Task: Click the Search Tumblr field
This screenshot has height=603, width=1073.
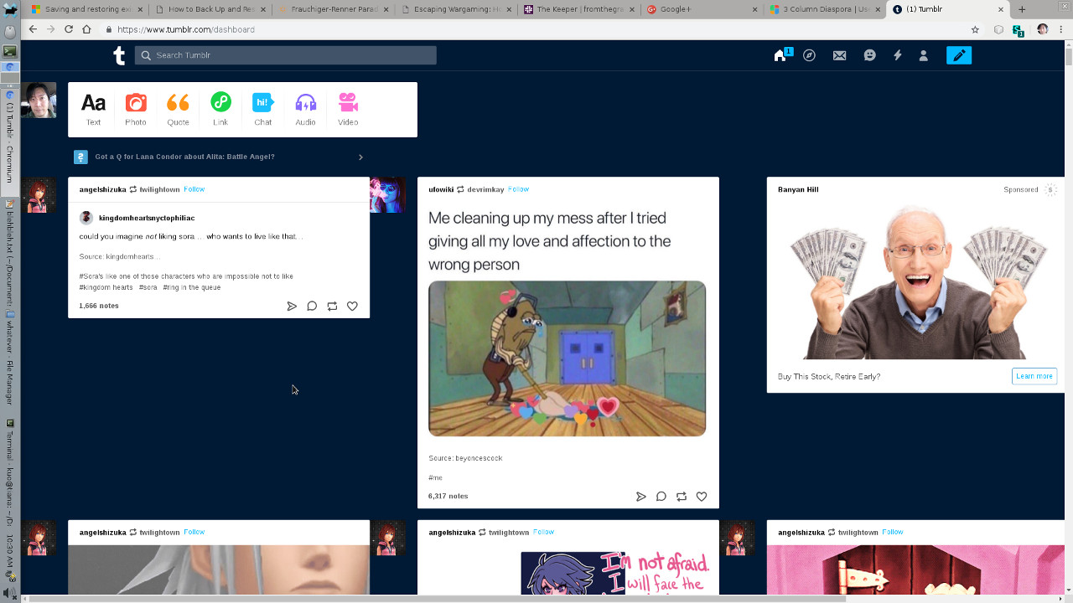Action: (285, 55)
